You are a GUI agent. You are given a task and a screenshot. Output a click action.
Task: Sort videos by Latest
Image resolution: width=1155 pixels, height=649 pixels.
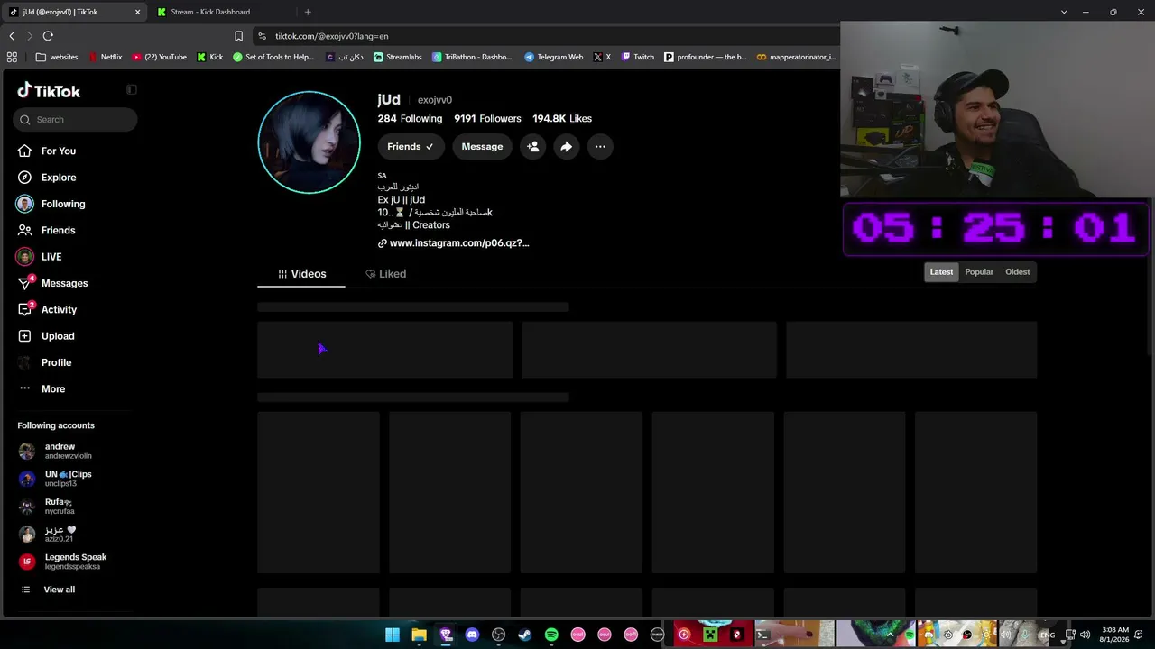pos(941,272)
